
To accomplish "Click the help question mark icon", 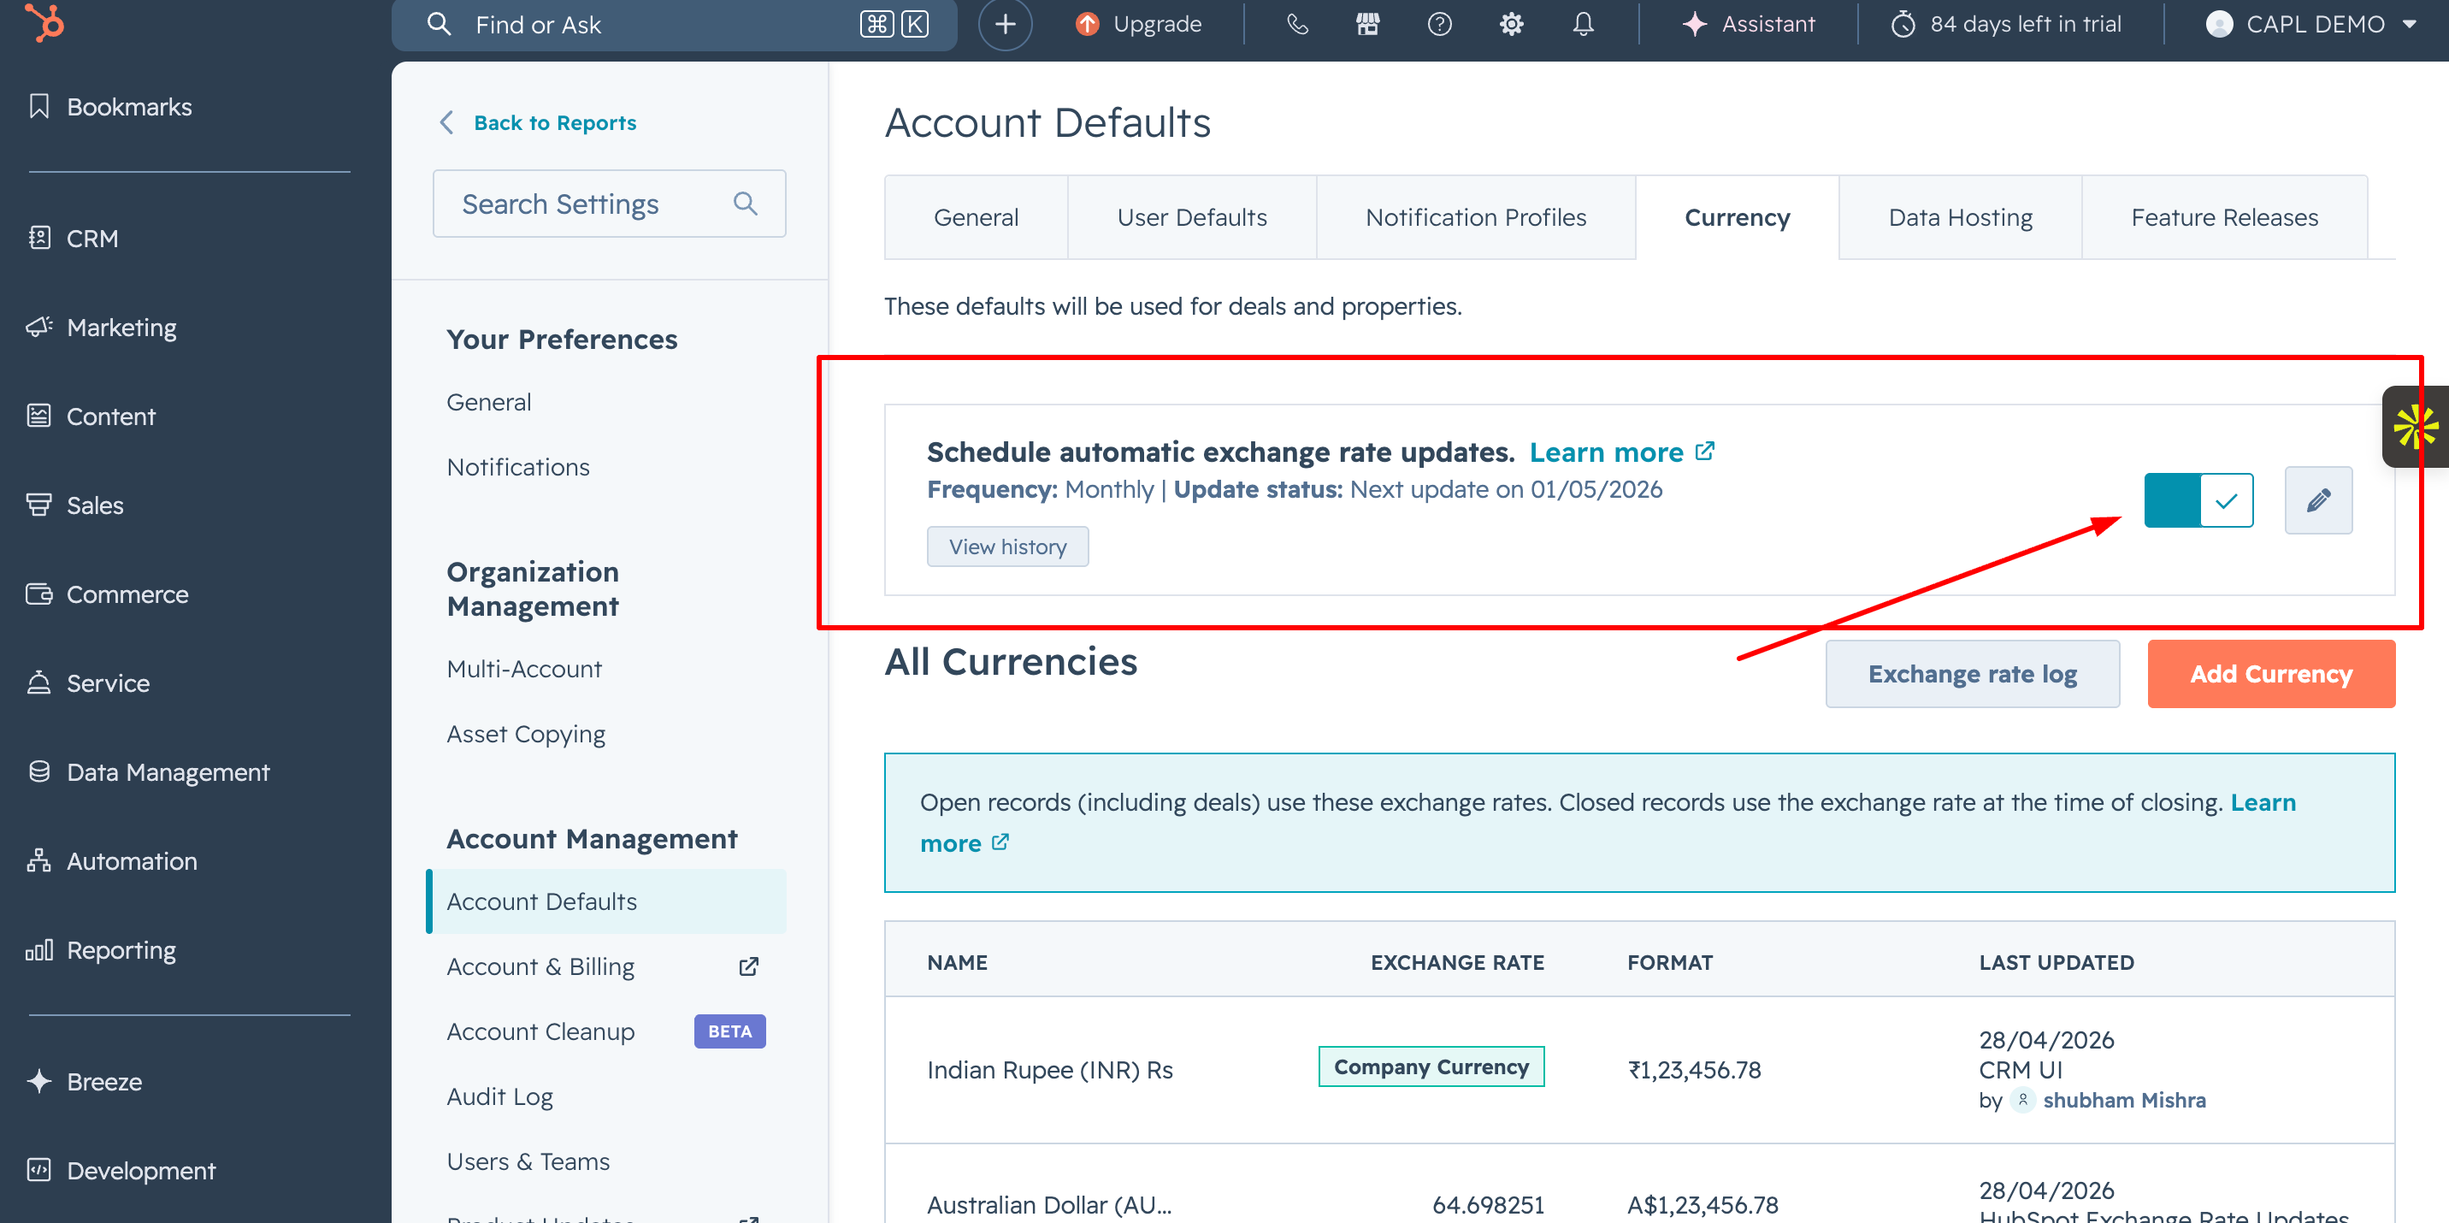I will 1439,25.
